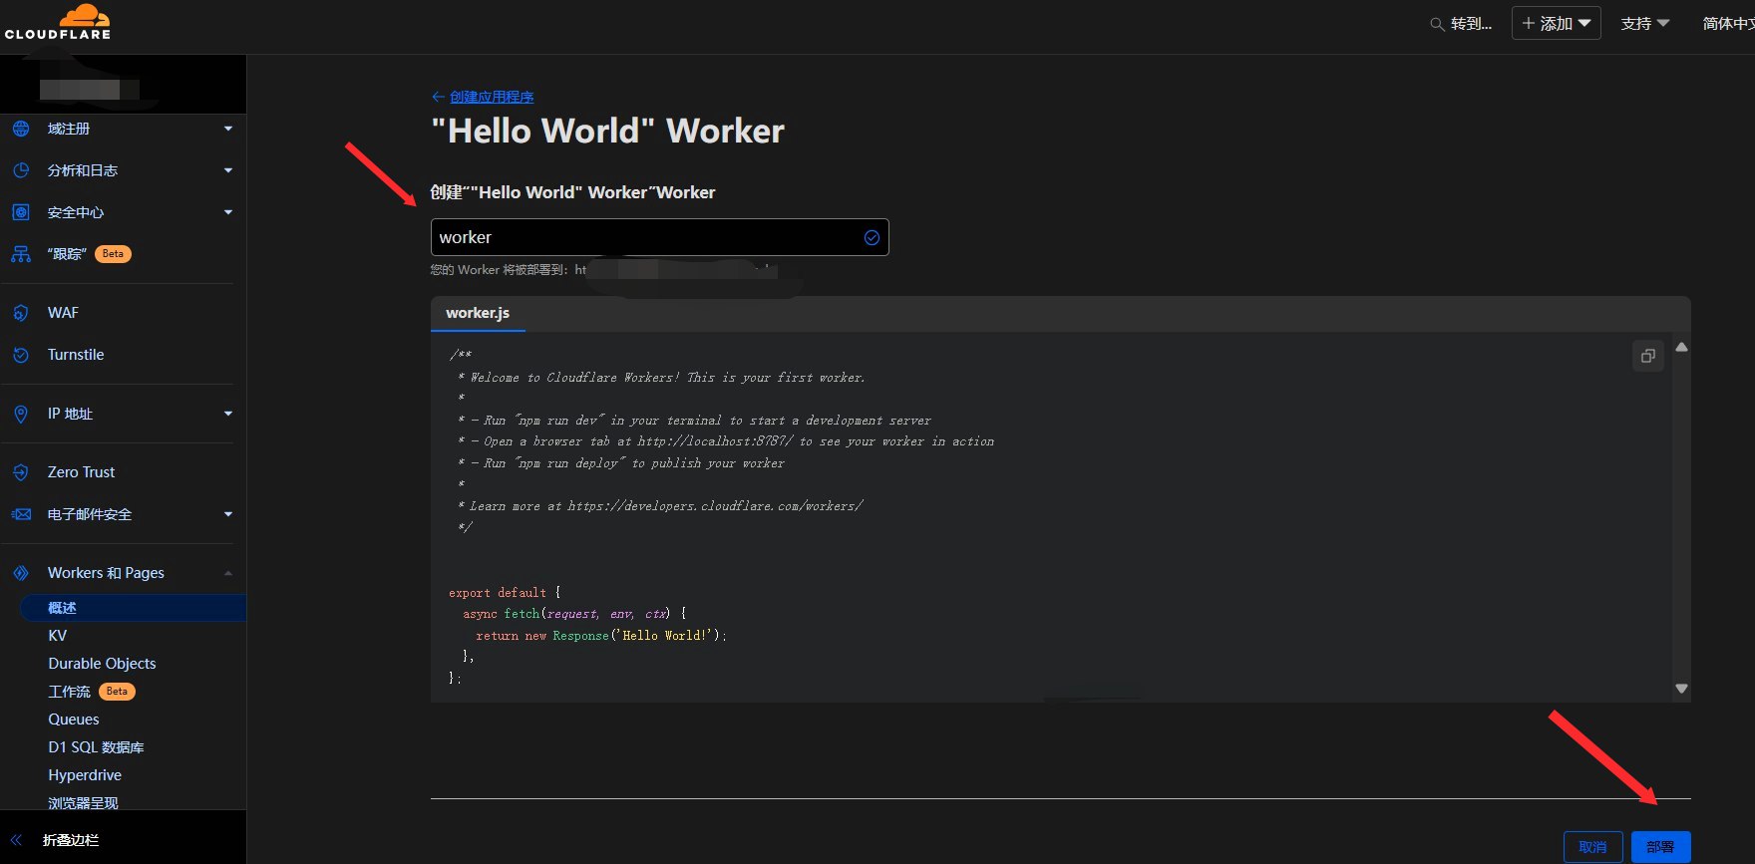Expand the 域注册 sidebar section
Screen dimensions: 1755x864
click(x=228, y=129)
